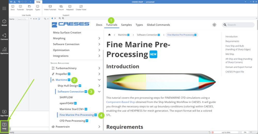Screen dimensions: 258x134
Task: Open the Optimize workspace
Action: pyautogui.click(x=4, y=51)
